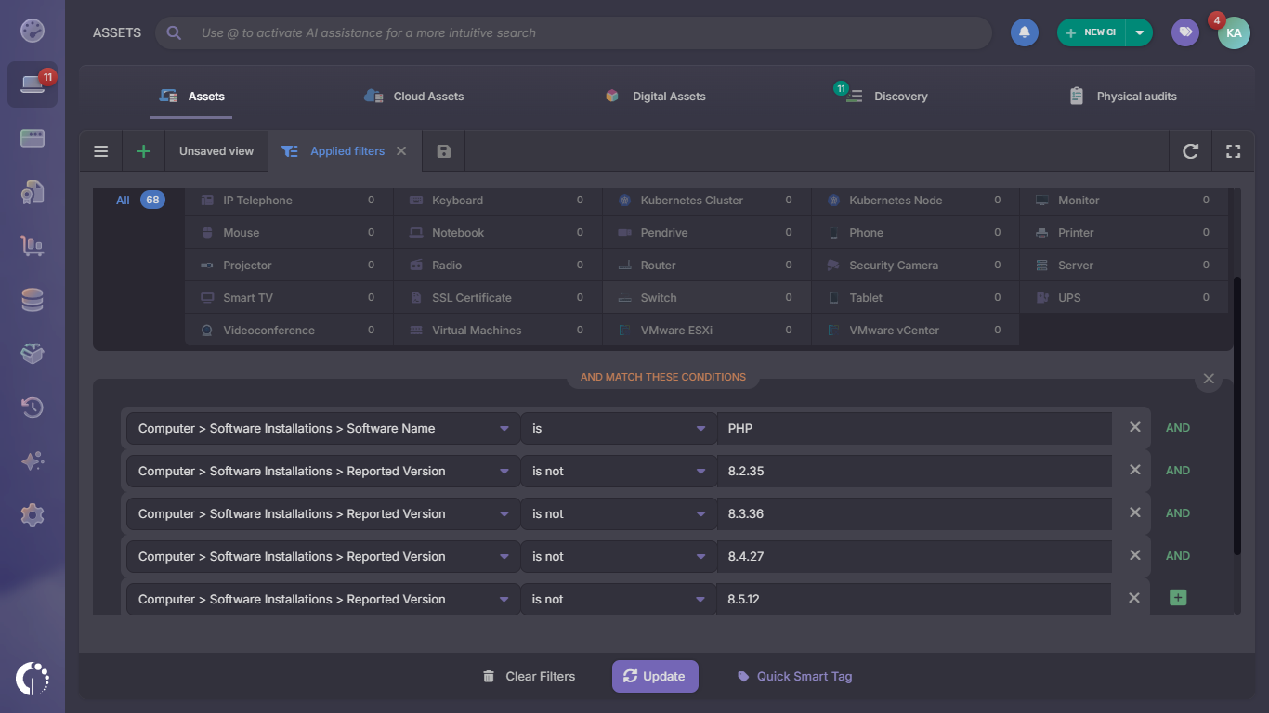The image size is (1269, 713).
Task: Click the settings gear icon in sidebar
Action: point(33,515)
